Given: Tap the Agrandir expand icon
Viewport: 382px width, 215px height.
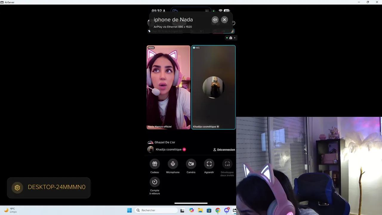Looking at the screenshot, I should [209, 164].
